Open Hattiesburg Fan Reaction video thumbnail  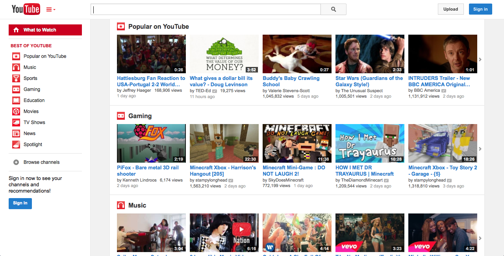point(151,54)
